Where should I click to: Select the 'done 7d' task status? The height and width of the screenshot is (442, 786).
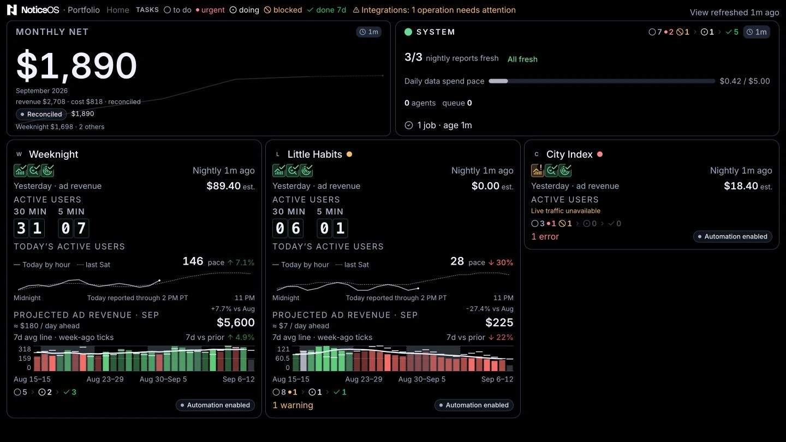point(326,10)
